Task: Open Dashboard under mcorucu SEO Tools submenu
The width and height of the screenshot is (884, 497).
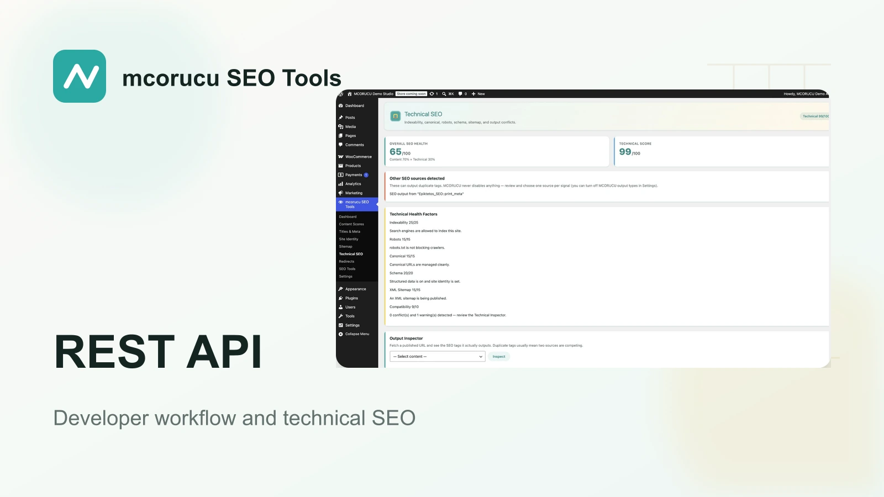Action: (x=348, y=216)
